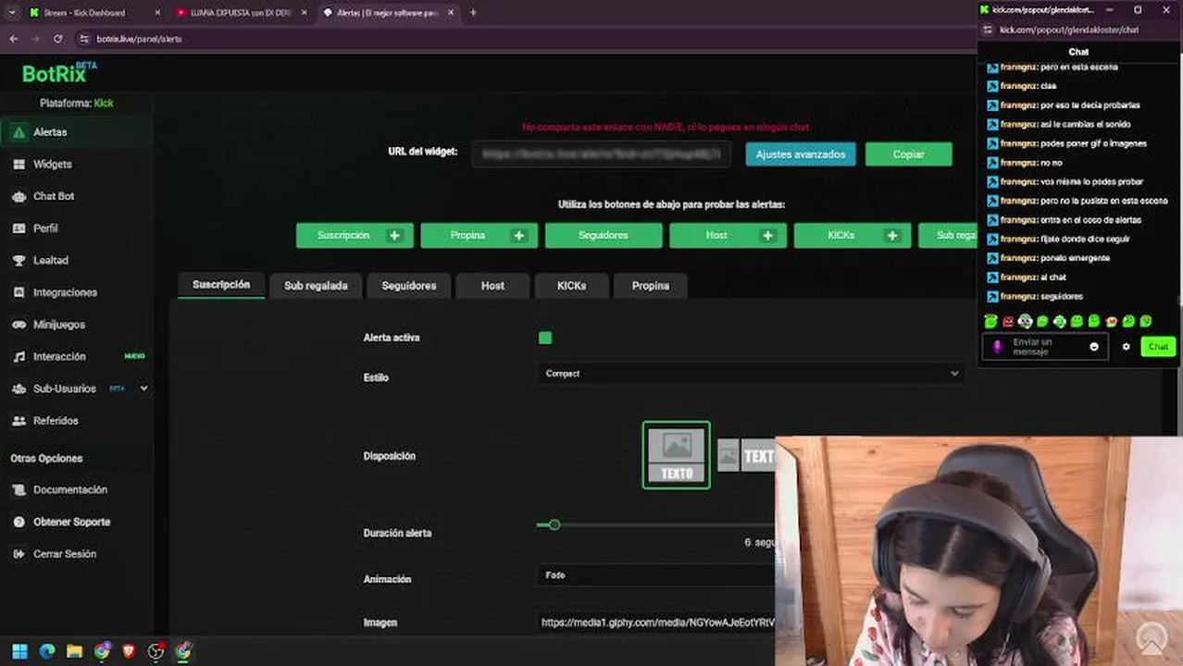
Task: Open OBS Studio from the taskbar
Action: [156, 651]
